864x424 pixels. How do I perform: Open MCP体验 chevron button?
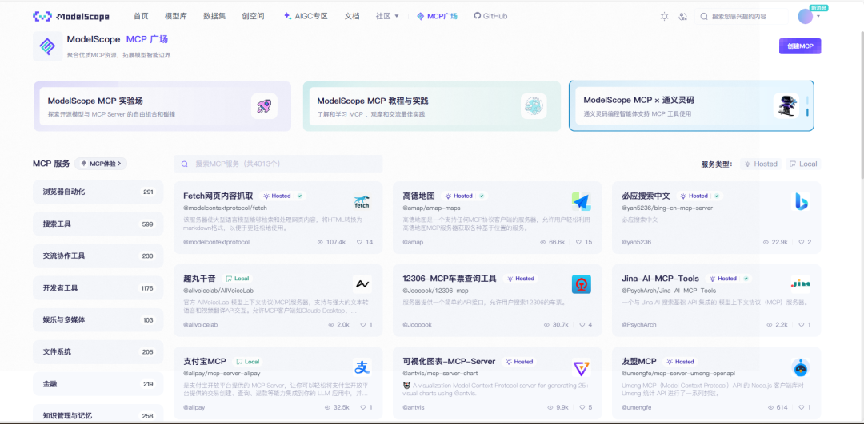tap(101, 164)
